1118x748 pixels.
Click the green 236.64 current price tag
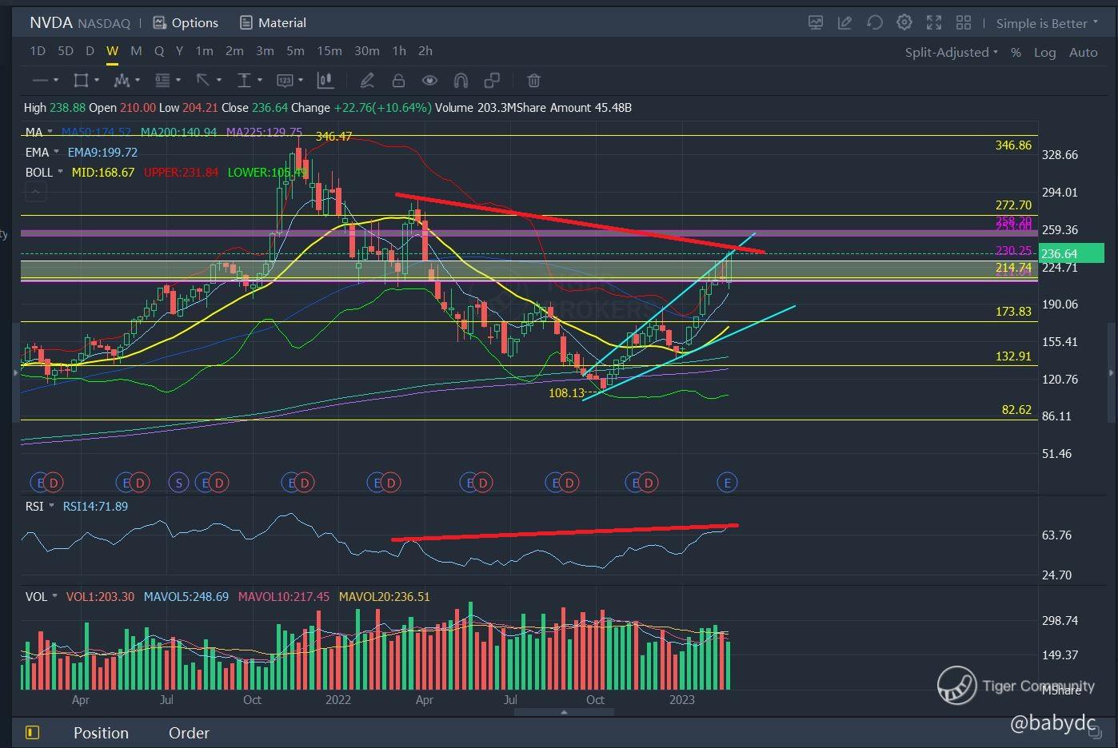pyautogui.click(x=1071, y=253)
